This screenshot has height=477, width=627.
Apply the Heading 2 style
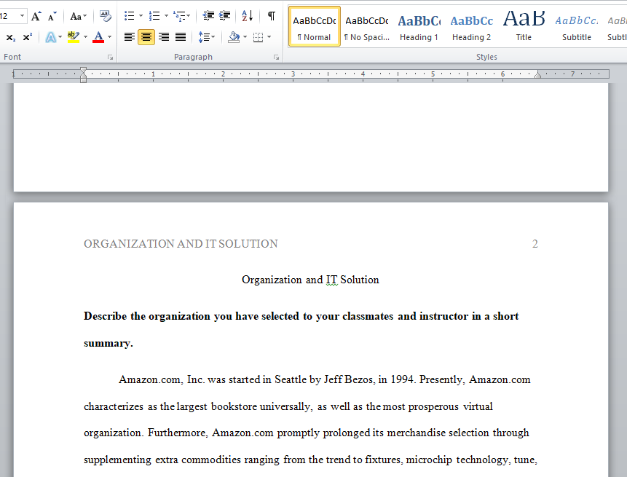(x=471, y=27)
